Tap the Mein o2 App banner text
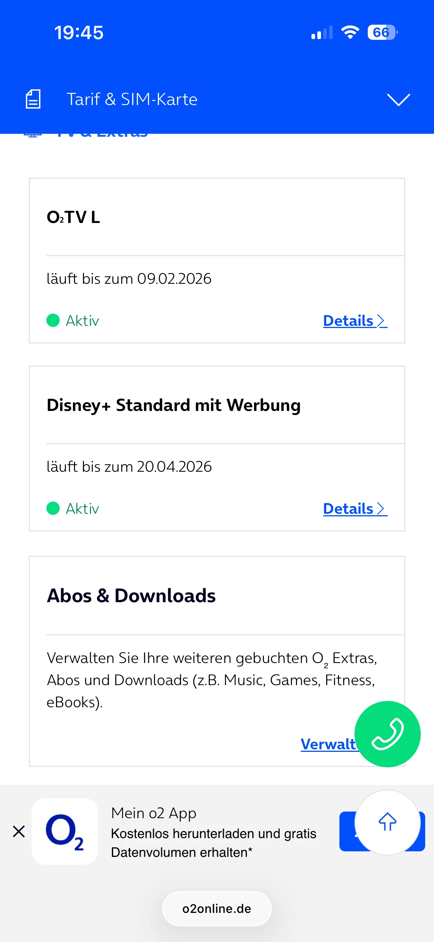434x942 pixels. pyautogui.click(x=214, y=833)
